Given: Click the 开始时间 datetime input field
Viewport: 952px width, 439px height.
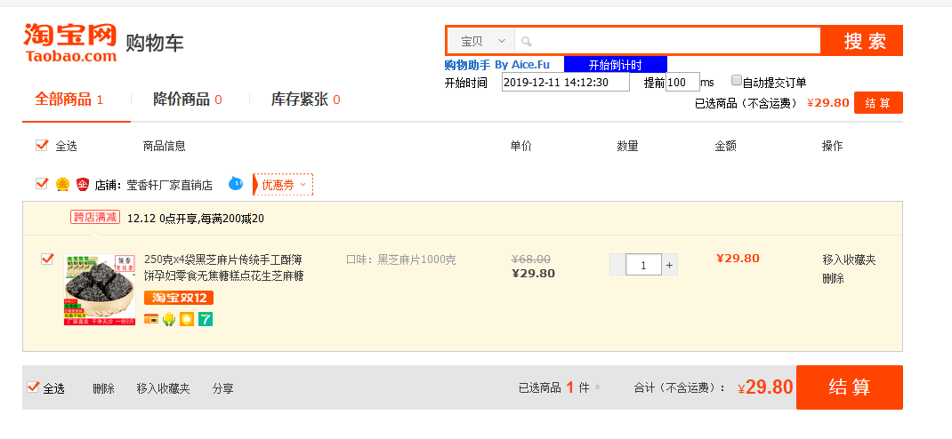Looking at the screenshot, I should click(x=565, y=83).
